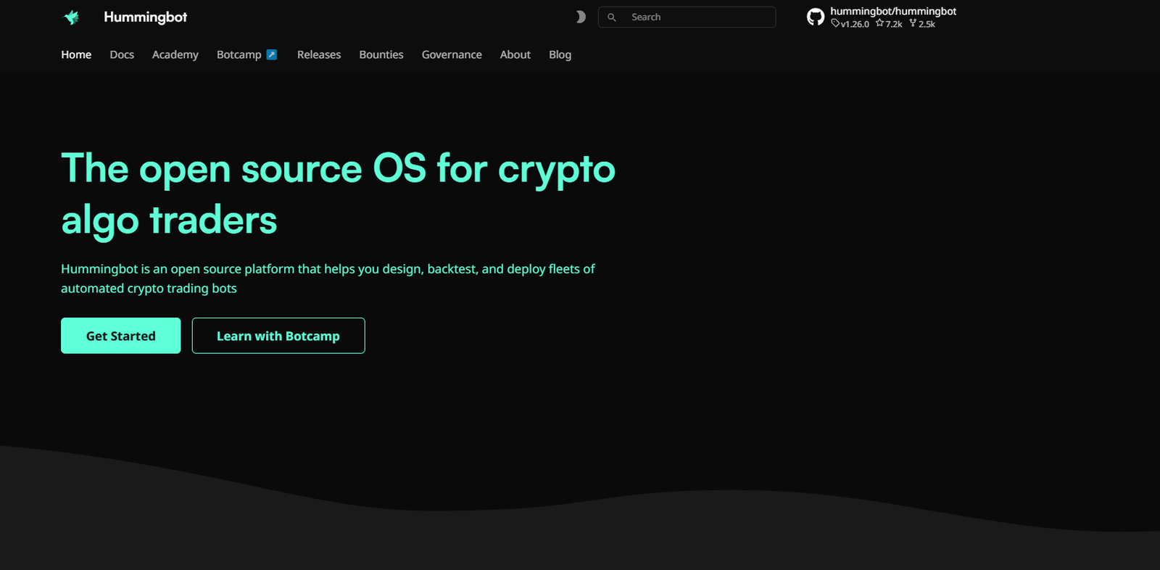Open the Bounties tab
The width and height of the screenshot is (1160, 570).
(x=381, y=54)
